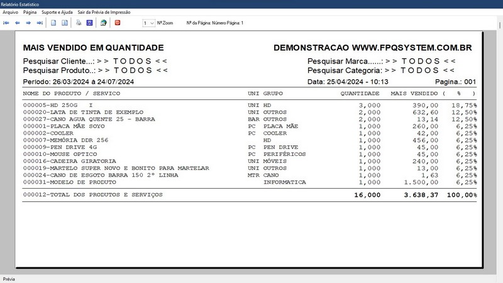Click the Pesquisar Cliente line
Viewport: 503px width, 283px height.
[x=95, y=61]
